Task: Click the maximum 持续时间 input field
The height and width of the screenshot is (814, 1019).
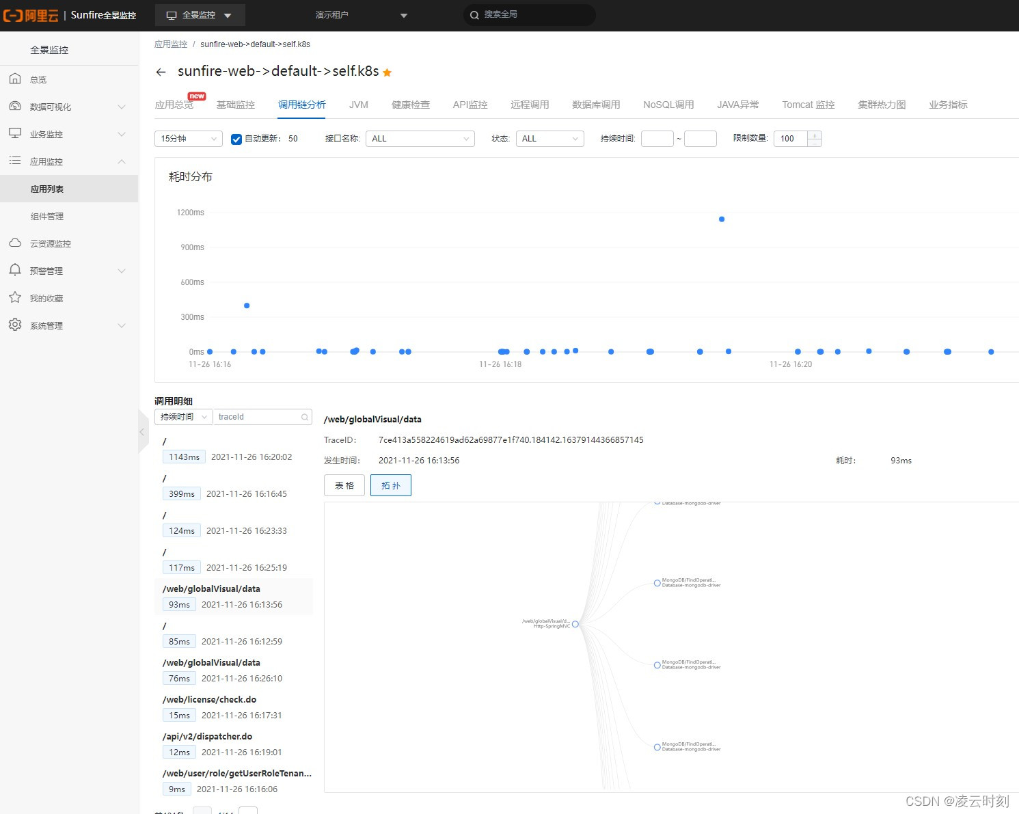Action: coord(701,139)
